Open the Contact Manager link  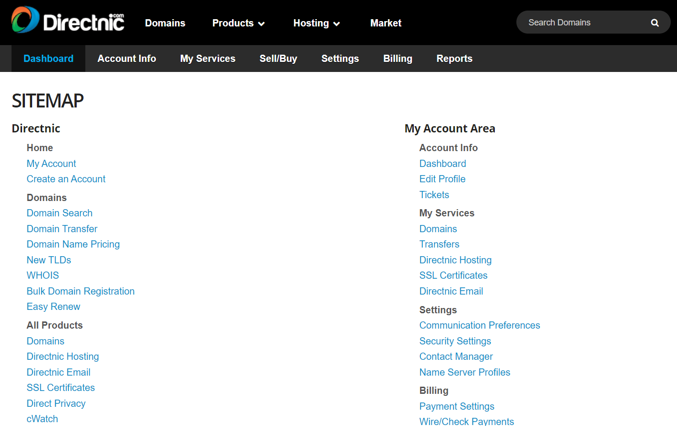456,356
